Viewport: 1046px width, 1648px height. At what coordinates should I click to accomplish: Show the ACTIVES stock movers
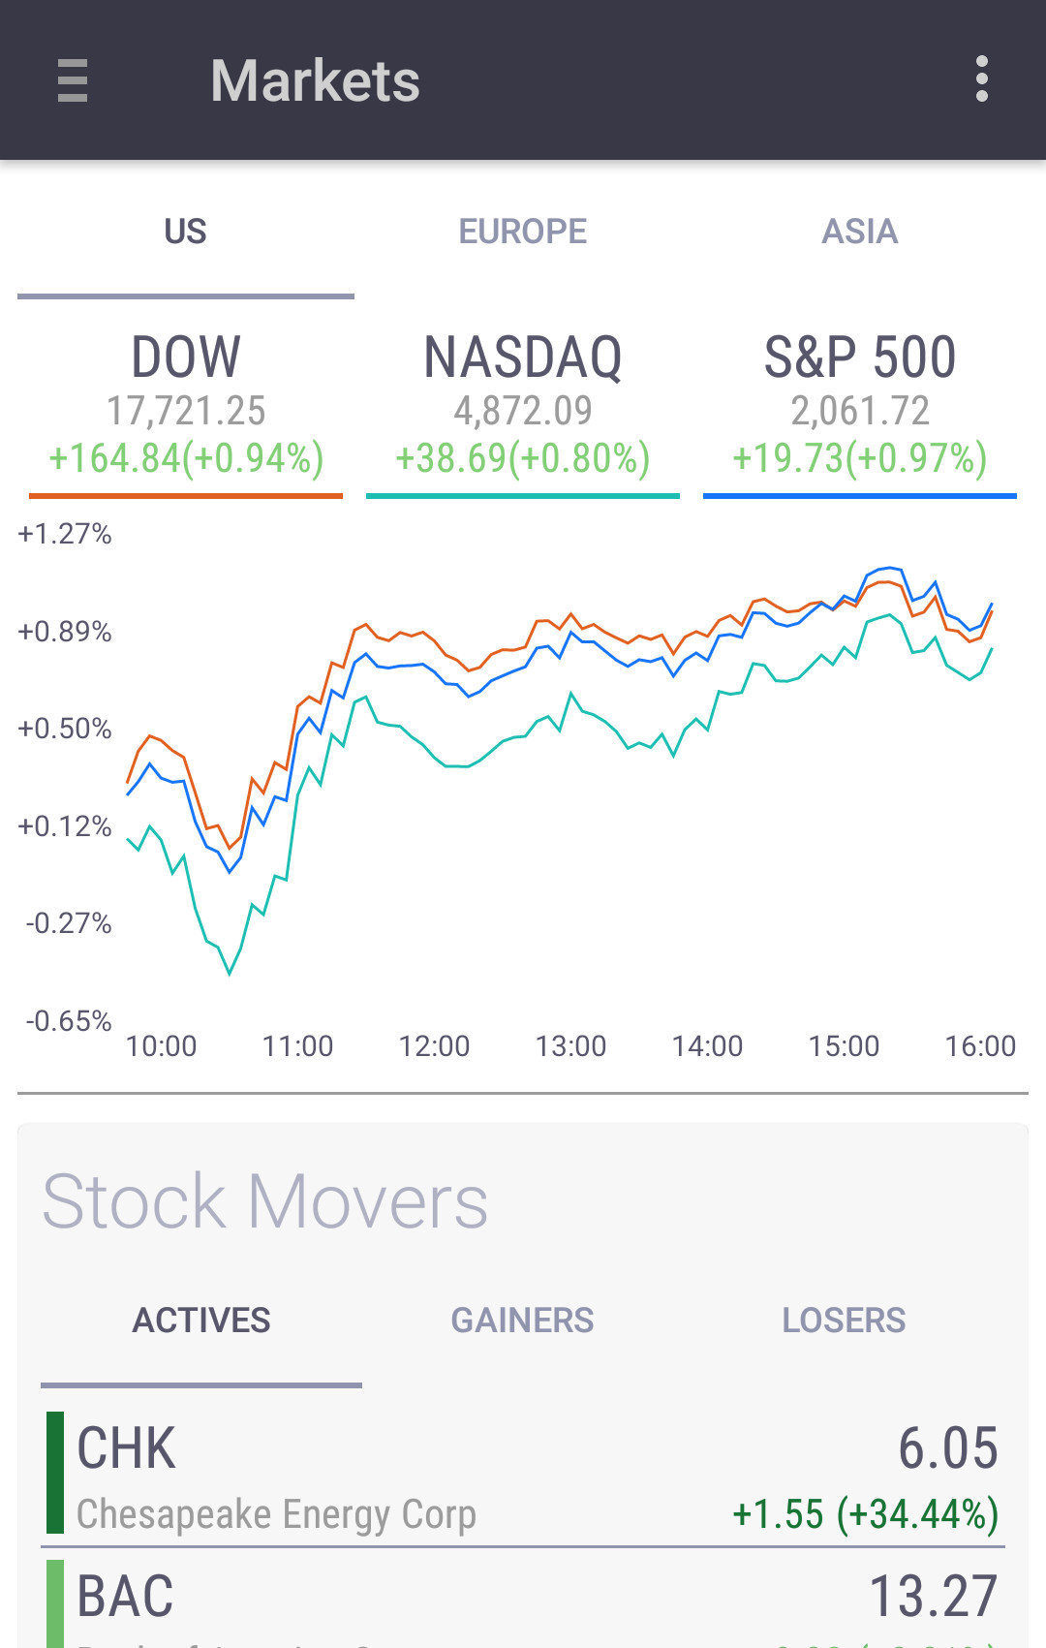pos(201,1321)
